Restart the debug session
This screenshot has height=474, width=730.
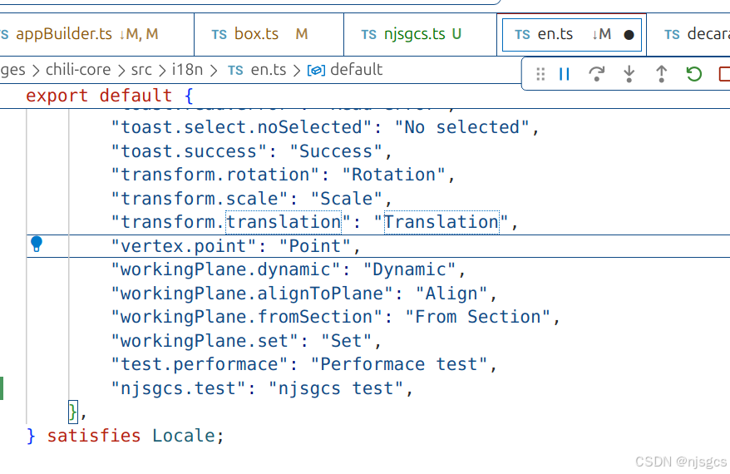(693, 74)
